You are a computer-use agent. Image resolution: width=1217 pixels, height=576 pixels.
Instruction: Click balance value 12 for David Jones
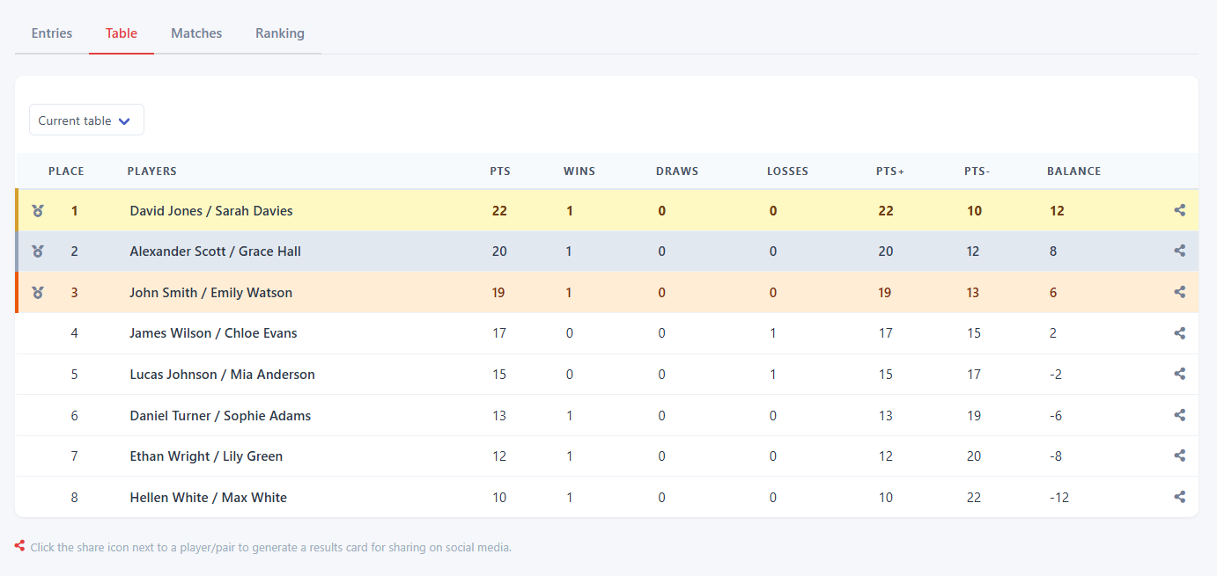pyautogui.click(x=1057, y=211)
